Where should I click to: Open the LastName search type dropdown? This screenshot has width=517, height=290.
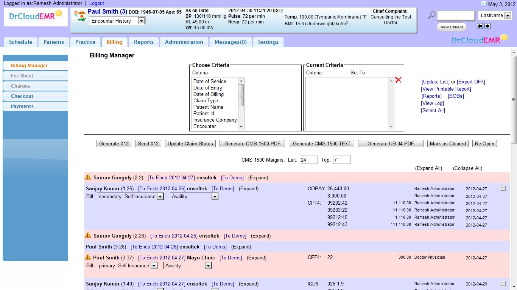495,15
